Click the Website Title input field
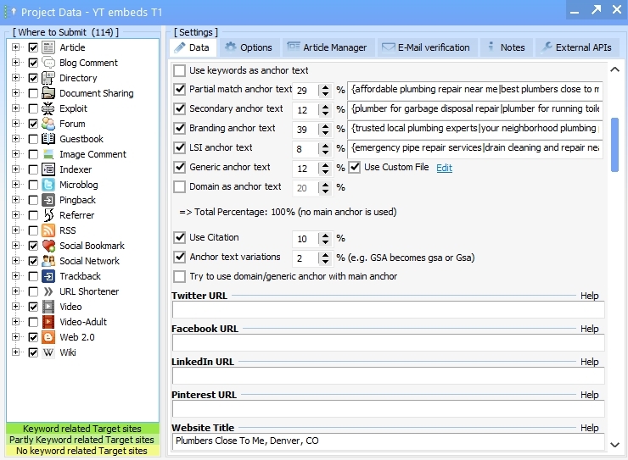 pyautogui.click(x=387, y=441)
